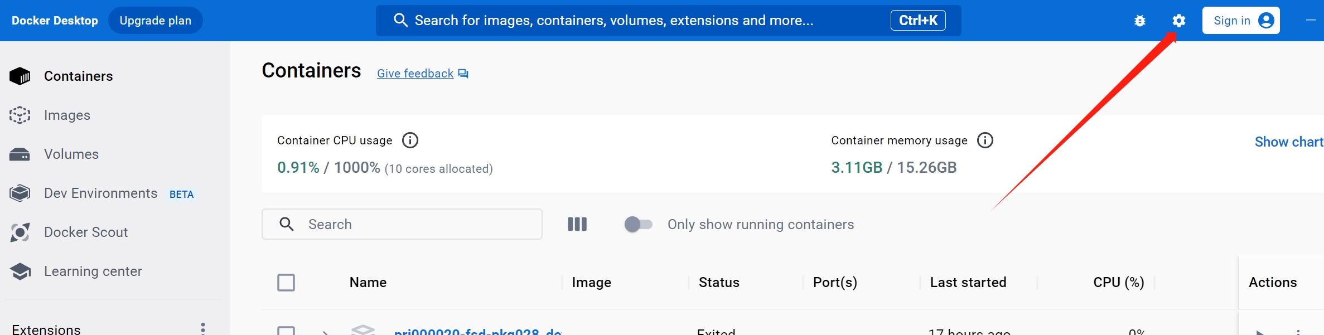The height and width of the screenshot is (335, 1324).
Task: Toggle Only show running containers
Action: 639,224
